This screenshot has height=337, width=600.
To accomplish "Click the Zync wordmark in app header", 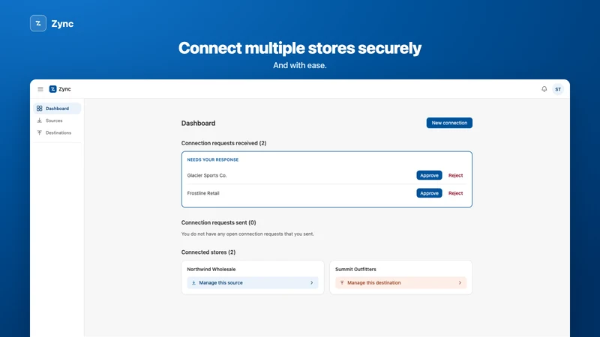I will point(64,89).
